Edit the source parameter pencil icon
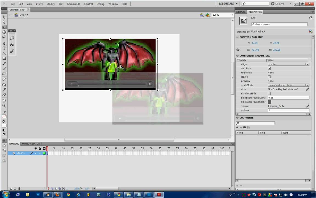Viewport: 316px width, 198px height. (307, 106)
